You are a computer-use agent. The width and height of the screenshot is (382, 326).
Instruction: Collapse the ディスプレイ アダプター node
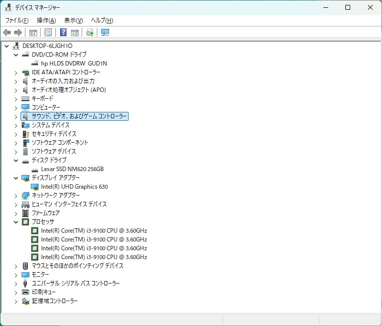(x=16, y=178)
